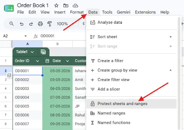
Task: Open the Insert menu
Action: point(60,12)
